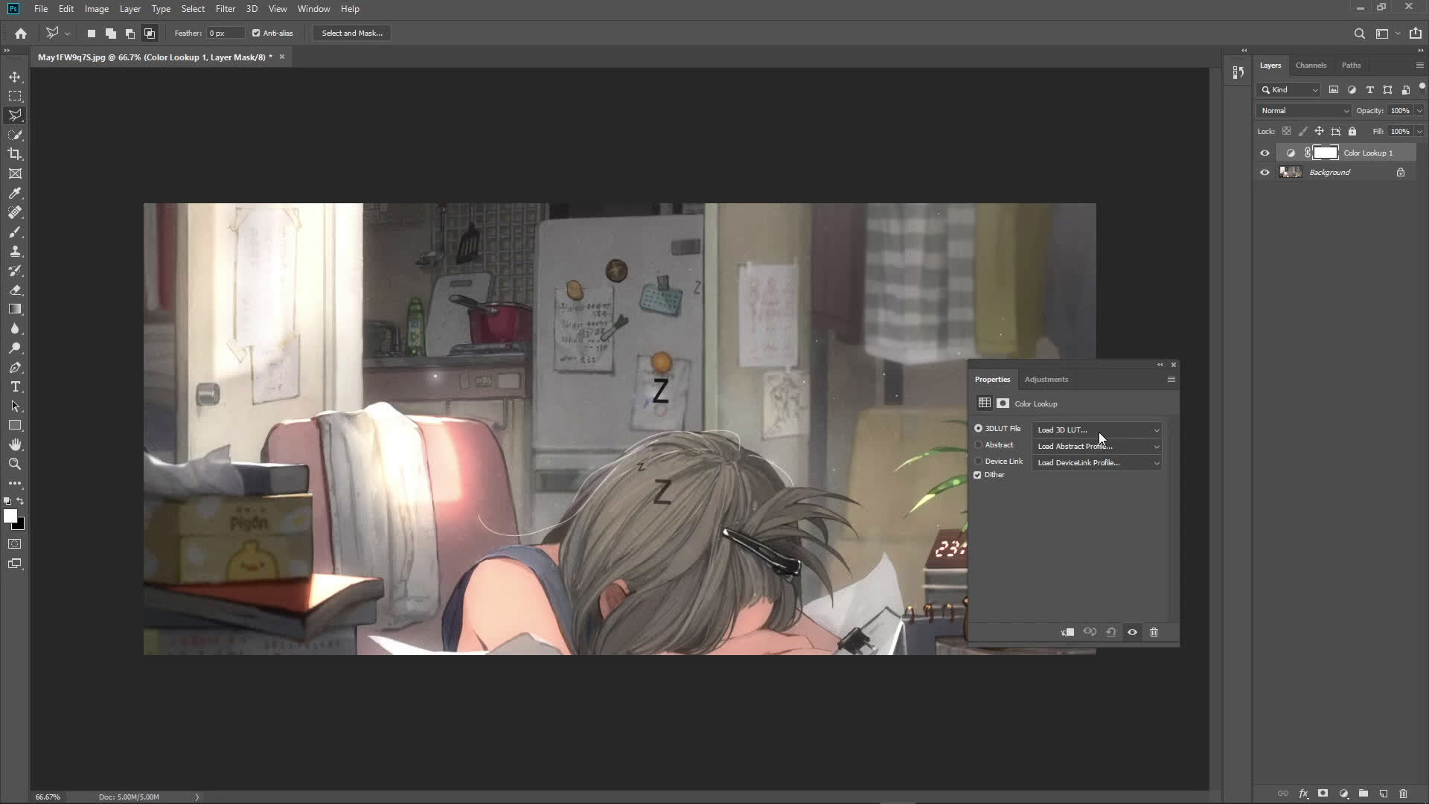Switch to the Channels tab
Viewport: 1429px width, 804px height.
pyautogui.click(x=1311, y=65)
